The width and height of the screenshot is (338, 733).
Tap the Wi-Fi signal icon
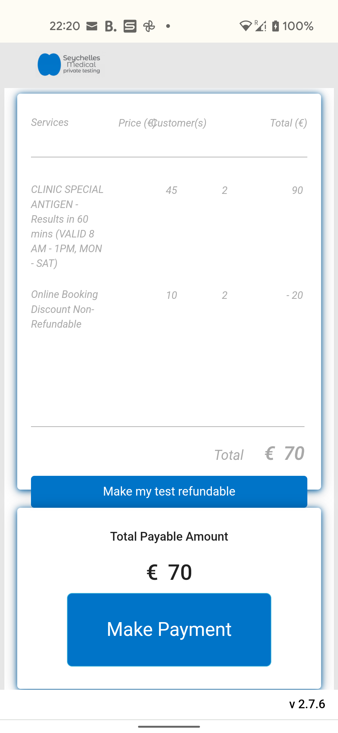click(x=246, y=26)
